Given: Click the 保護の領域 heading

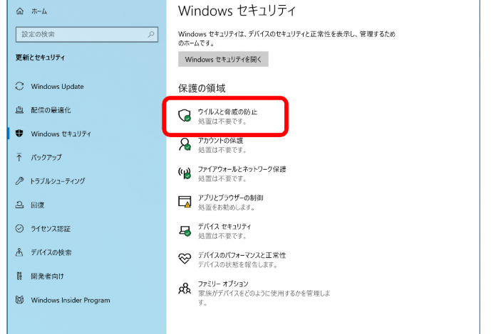Looking at the screenshot, I should coord(202,88).
